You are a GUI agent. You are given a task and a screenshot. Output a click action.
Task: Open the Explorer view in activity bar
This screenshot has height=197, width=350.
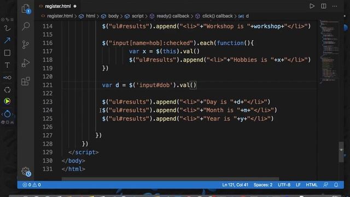tap(26, 9)
